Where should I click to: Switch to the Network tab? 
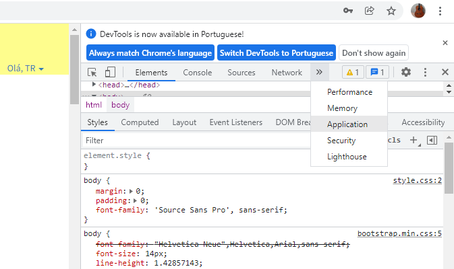point(287,73)
